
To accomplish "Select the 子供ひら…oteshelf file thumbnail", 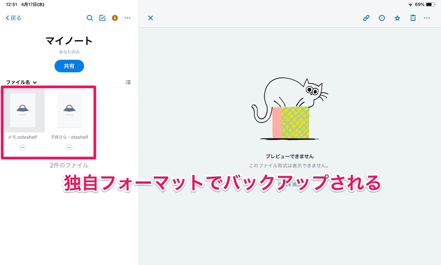I will 69,110.
